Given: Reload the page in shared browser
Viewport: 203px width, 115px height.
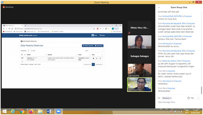Looking at the screenshot, I should pyautogui.click(x=9, y=29).
